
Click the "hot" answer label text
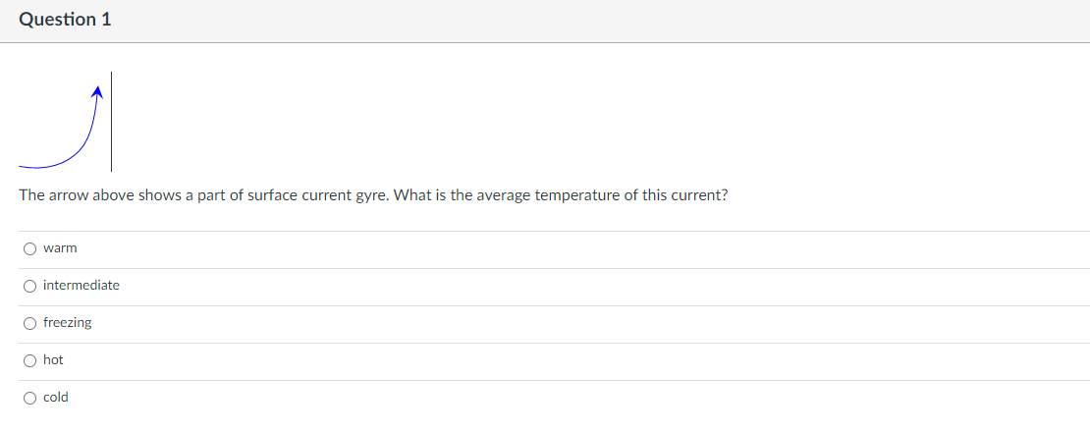click(x=53, y=360)
